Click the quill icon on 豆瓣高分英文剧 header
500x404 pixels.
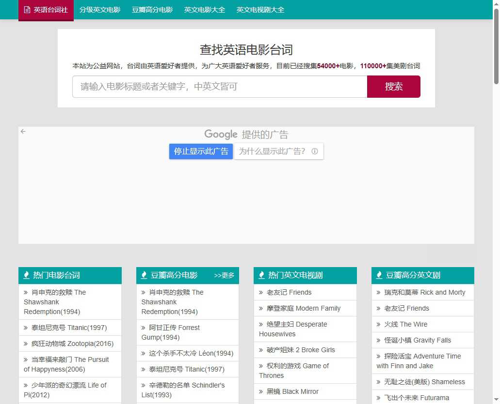(379, 275)
